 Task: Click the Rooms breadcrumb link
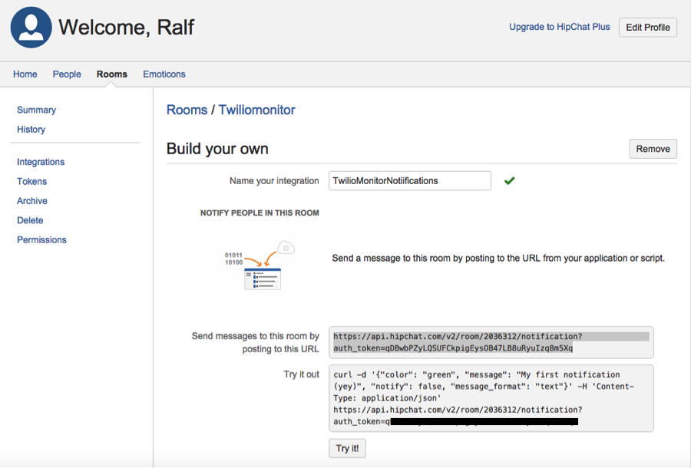click(x=187, y=110)
